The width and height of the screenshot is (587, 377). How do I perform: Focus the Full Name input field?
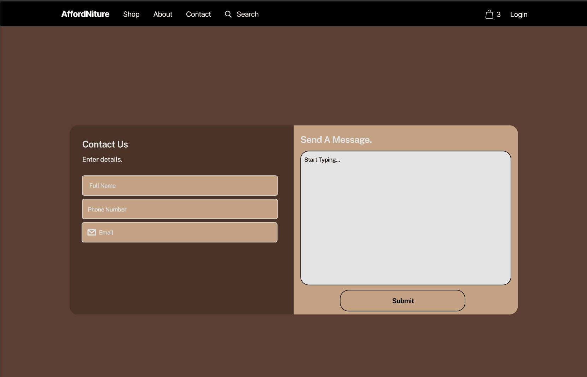click(180, 185)
